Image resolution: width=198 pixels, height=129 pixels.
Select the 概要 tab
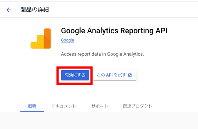click(x=32, y=106)
